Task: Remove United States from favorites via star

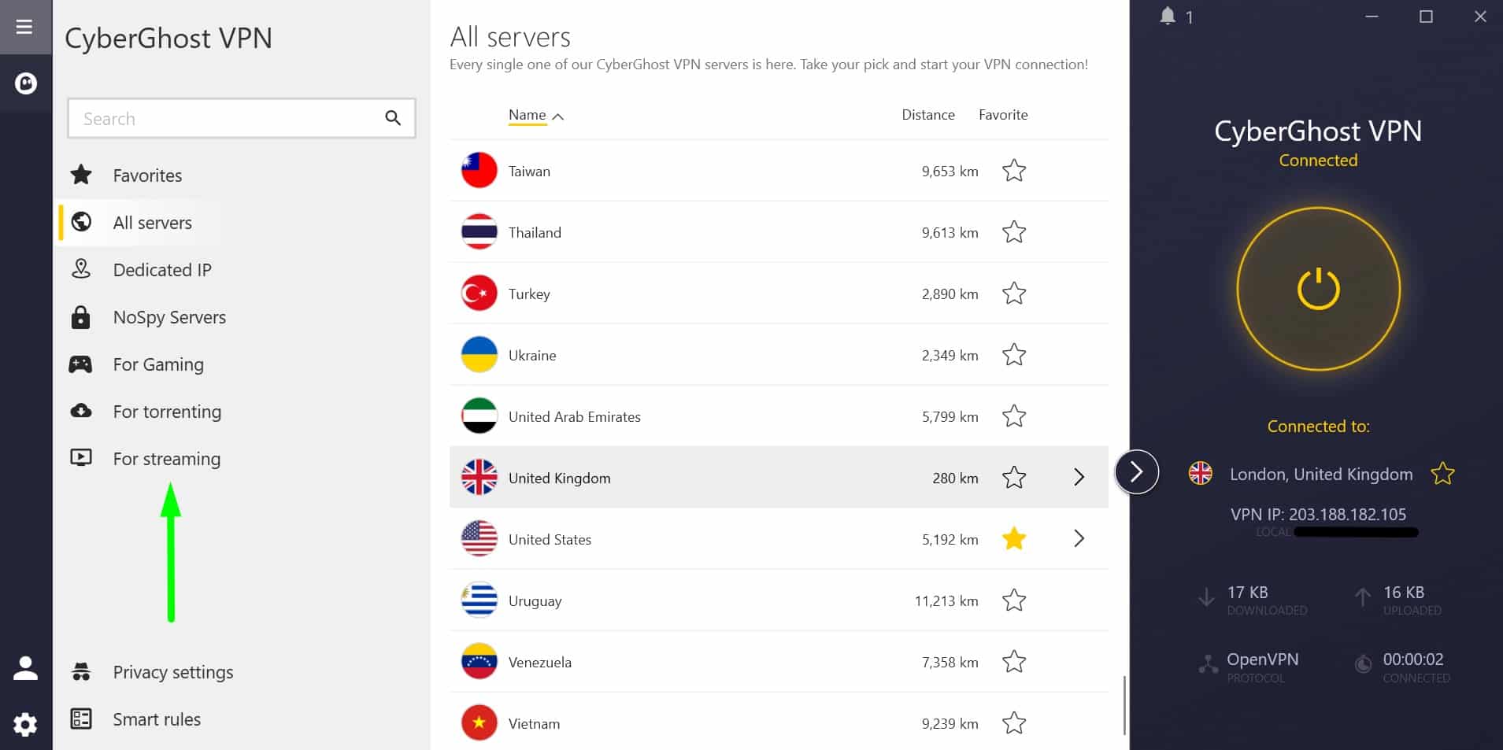Action: coord(1014,538)
